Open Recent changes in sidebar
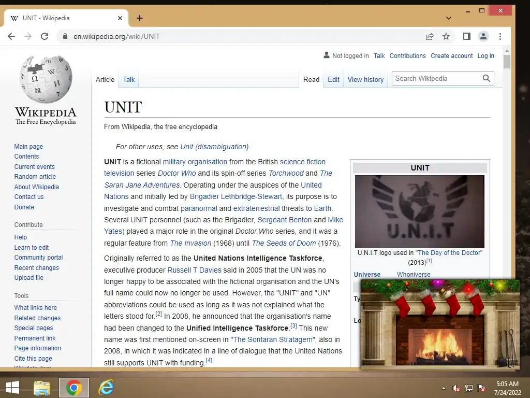The image size is (530, 398). click(37, 268)
